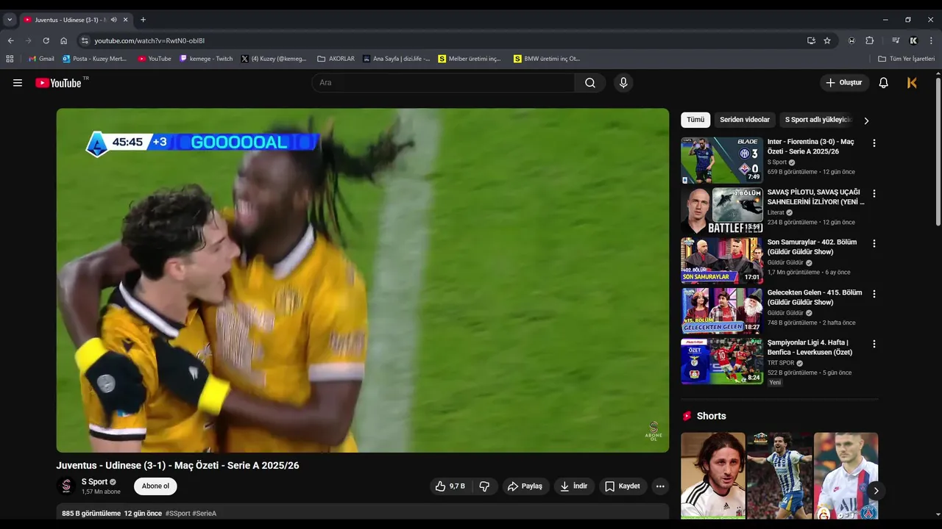
Task: Open the YouTube hamburger guide menu
Action: click(18, 83)
